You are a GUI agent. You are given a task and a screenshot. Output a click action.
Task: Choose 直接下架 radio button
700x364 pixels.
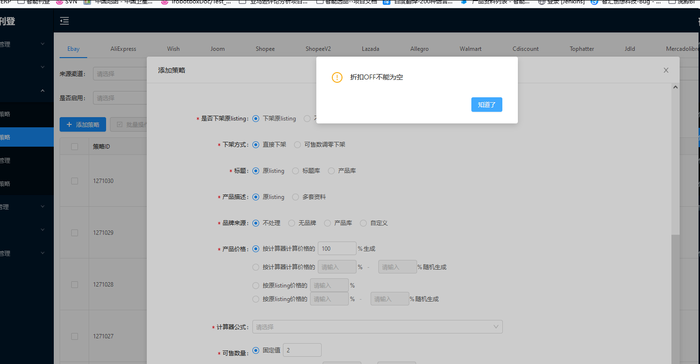tap(256, 145)
